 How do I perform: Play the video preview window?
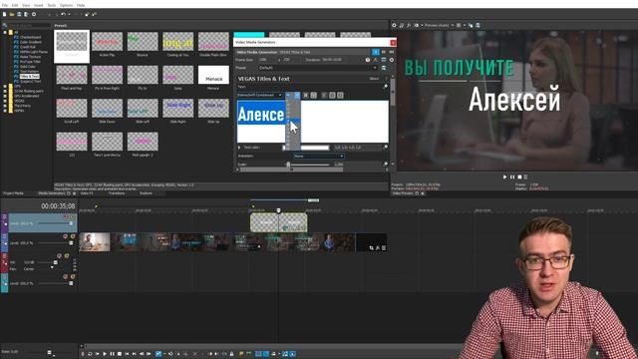505,178
